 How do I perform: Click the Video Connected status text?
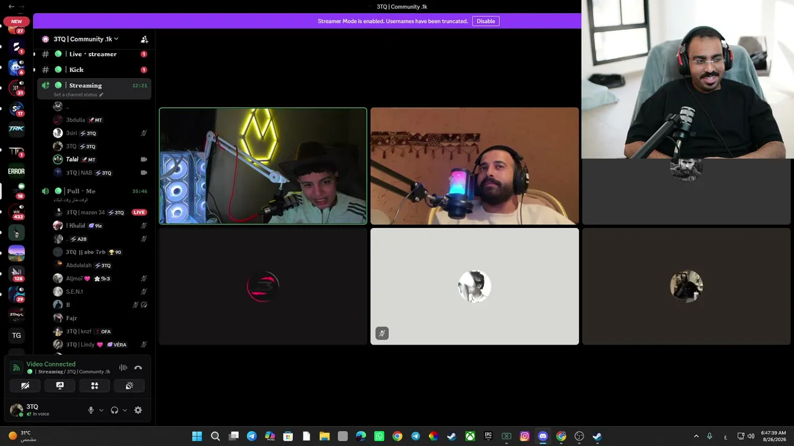tap(51, 364)
